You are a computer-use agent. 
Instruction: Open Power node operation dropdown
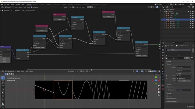pyautogui.click(x=40, y=41)
